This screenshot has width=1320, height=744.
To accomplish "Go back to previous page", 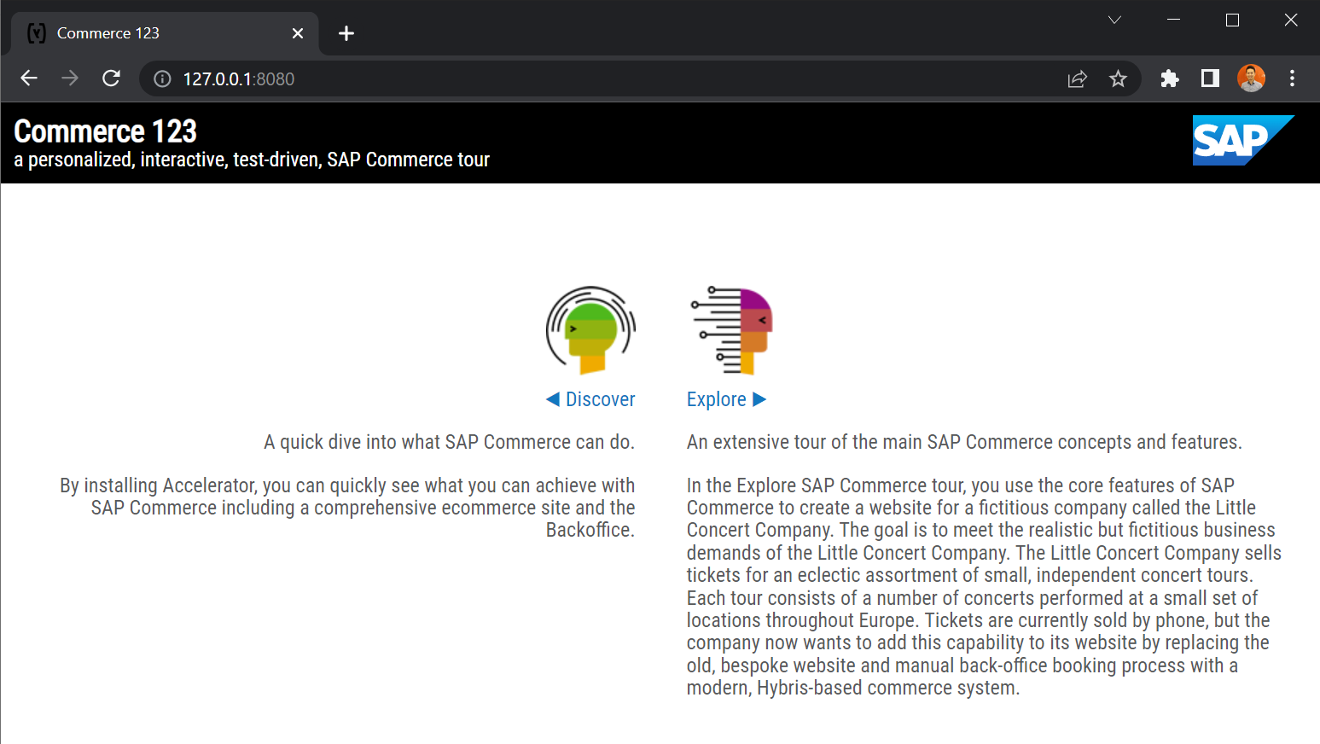I will click(29, 78).
